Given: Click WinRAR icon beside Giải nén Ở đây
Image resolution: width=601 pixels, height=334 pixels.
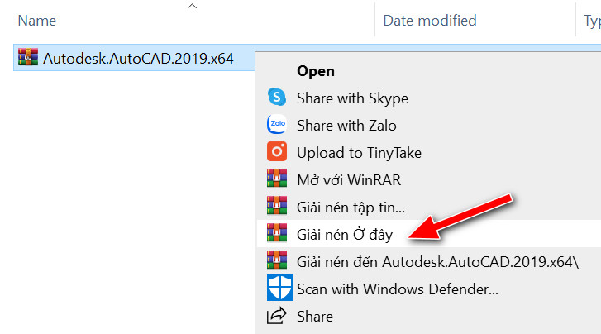Looking at the screenshot, I should pyautogui.click(x=277, y=233).
